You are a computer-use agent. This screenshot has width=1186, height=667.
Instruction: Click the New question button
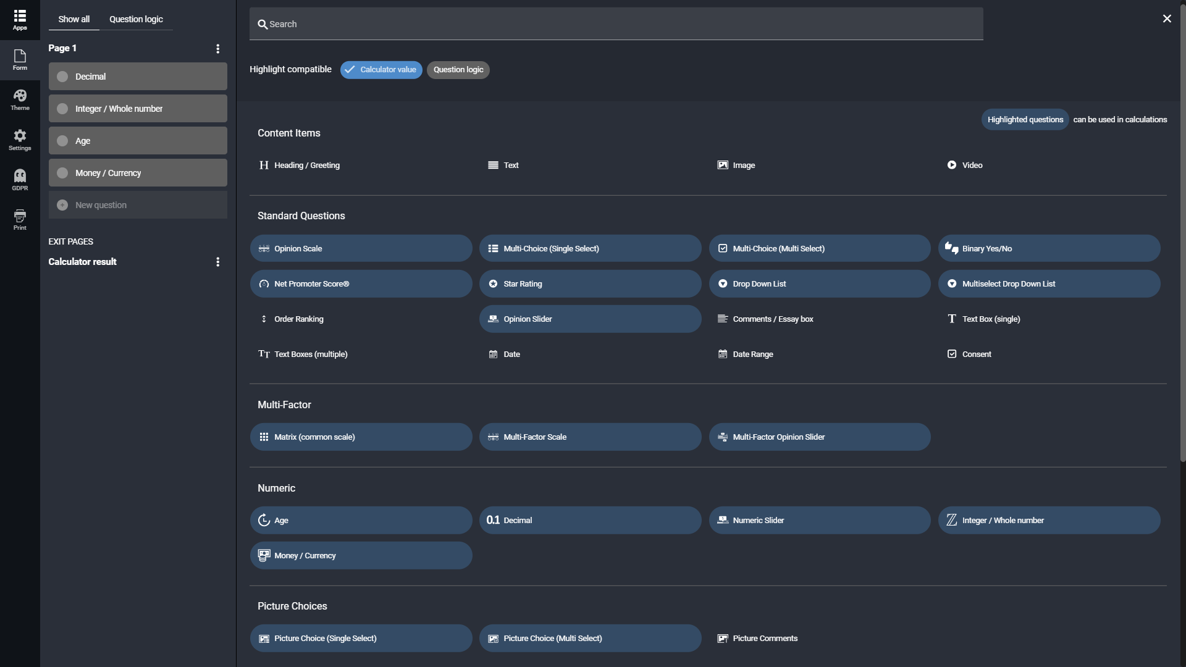(x=138, y=205)
